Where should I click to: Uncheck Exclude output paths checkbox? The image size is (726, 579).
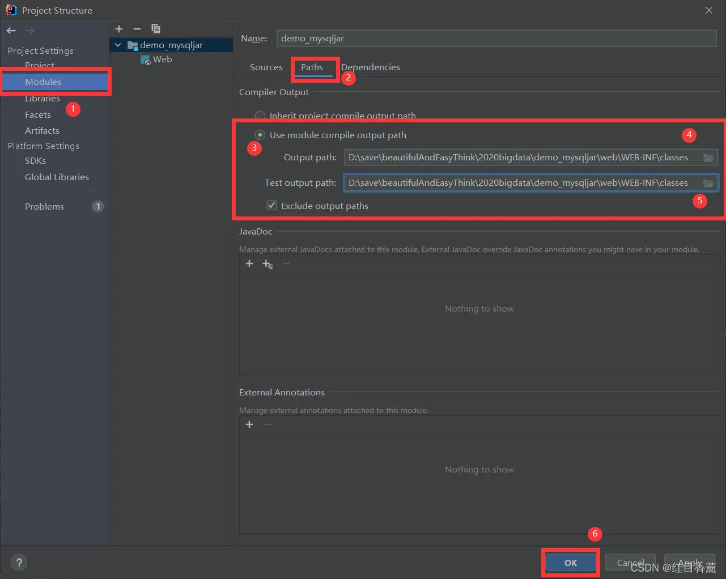[x=272, y=206]
